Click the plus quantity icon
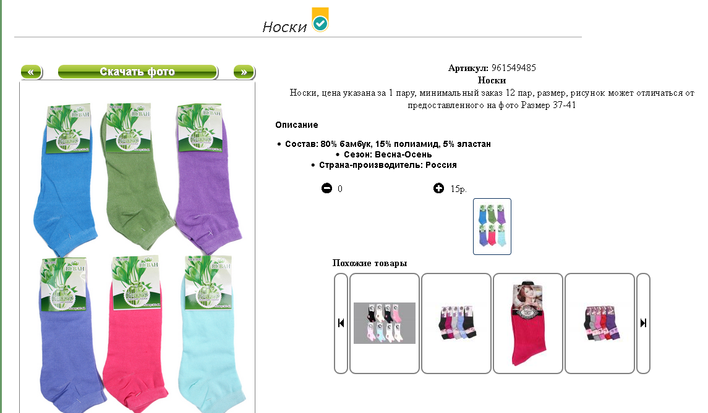Viewport: 708px width, 413px height. tap(438, 188)
